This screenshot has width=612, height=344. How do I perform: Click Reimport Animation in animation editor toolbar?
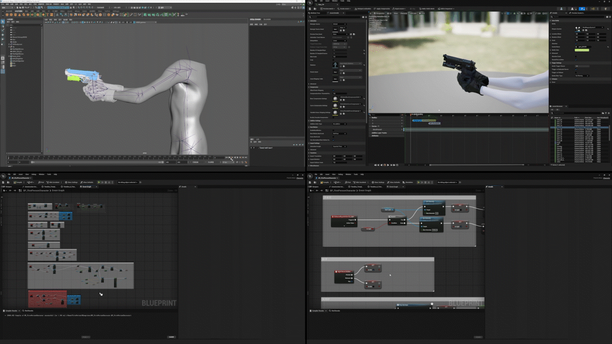click(x=363, y=9)
